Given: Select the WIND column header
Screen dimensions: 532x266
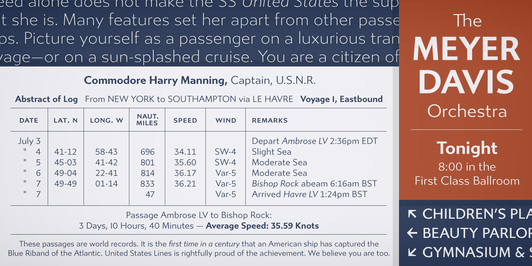Looking at the screenshot, I should (x=226, y=120).
